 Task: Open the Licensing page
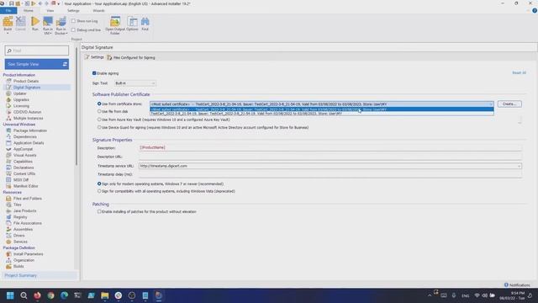pyautogui.click(x=21, y=106)
